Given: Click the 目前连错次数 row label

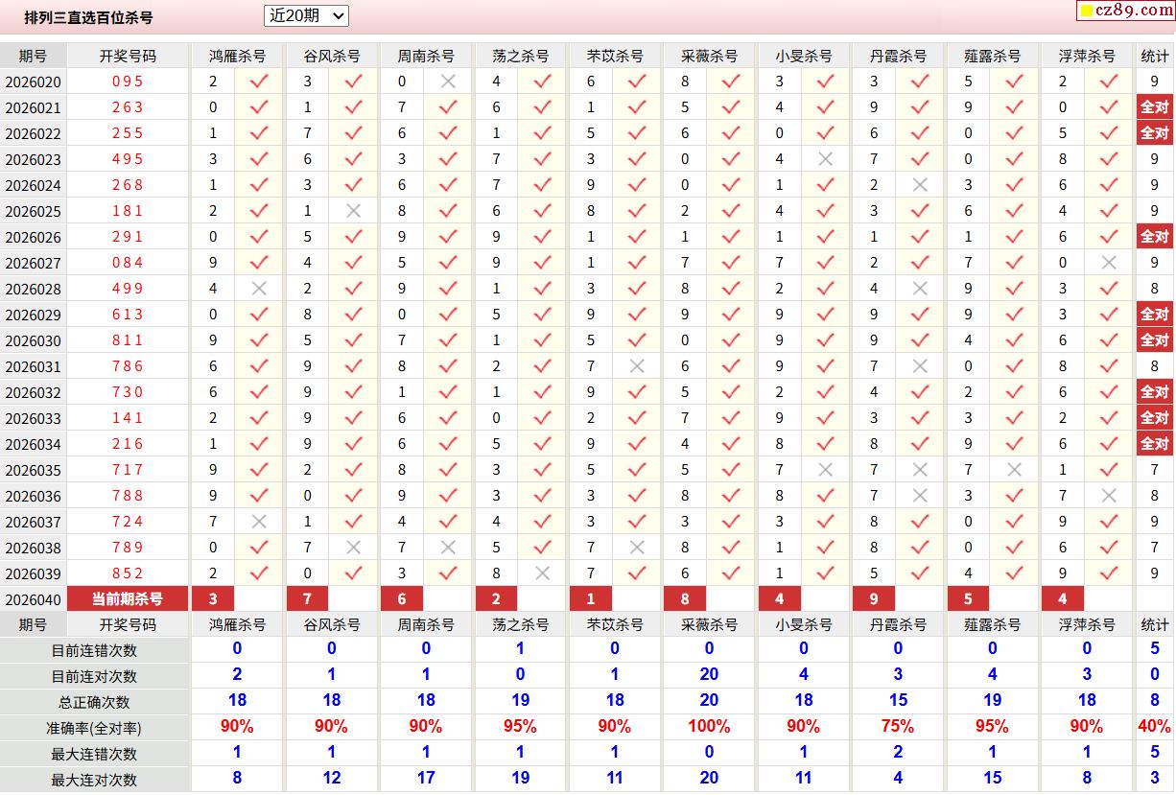Looking at the screenshot, I should (x=94, y=651).
